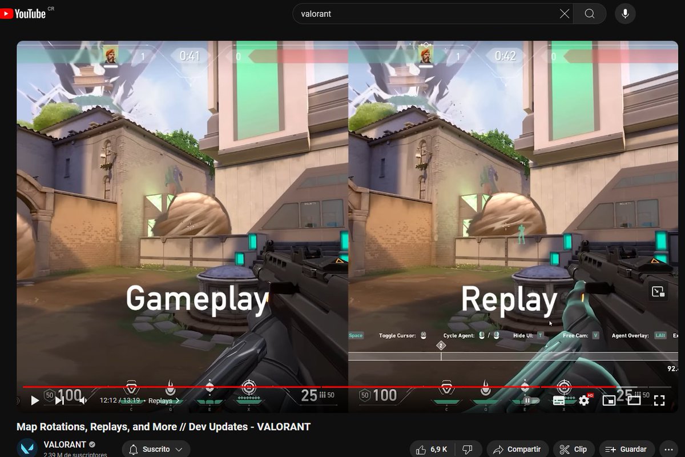The height and width of the screenshot is (457, 685).
Task: Like the video (6,9 K)
Action: [432, 450]
